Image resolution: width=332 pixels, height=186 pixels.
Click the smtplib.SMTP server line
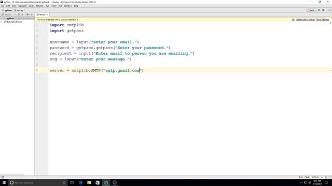coord(96,70)
